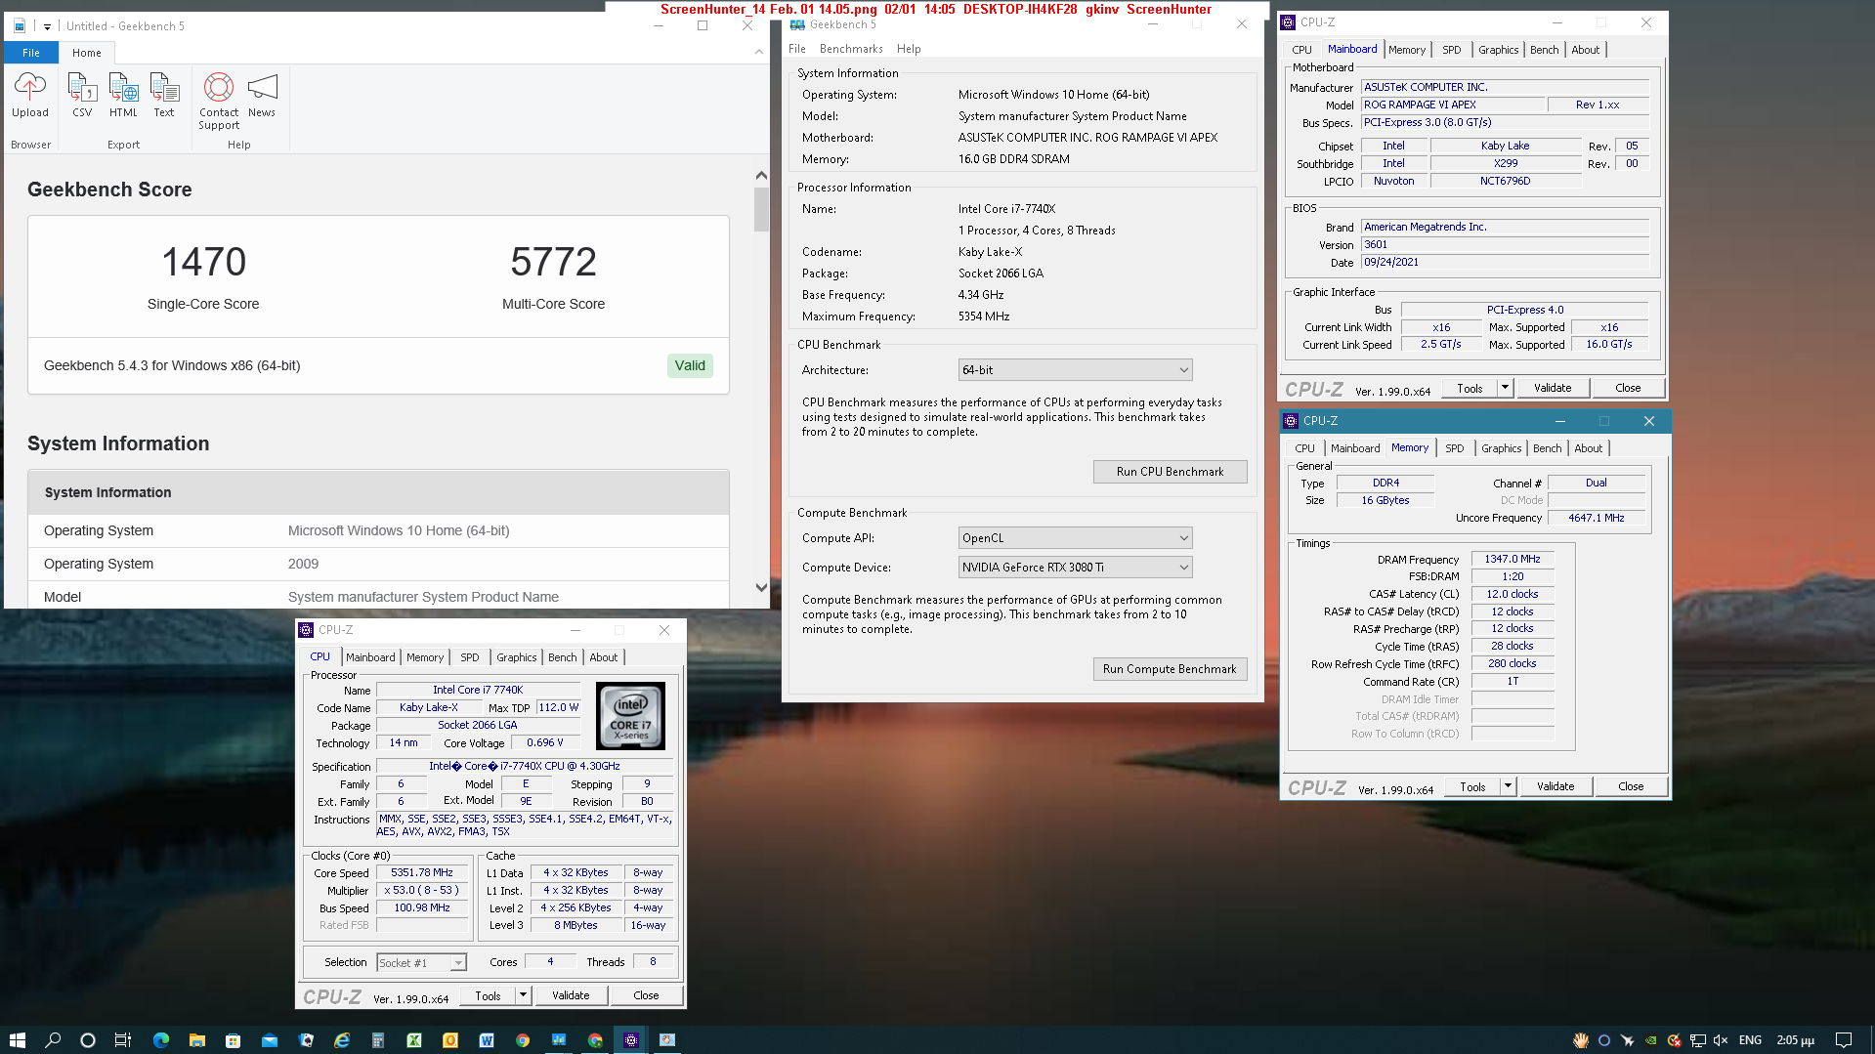
Task: Open Microsoft Store from taskbar
Action: pyautogui.click(x=233, y=1040)
